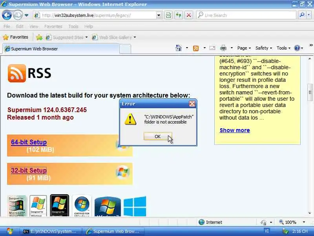Click the Search magnifier button

coord(302,15)
